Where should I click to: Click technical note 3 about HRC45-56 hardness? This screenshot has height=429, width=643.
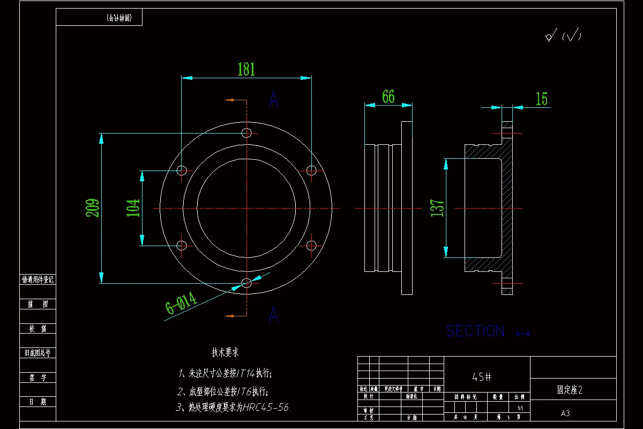click(x=234, y=408)
